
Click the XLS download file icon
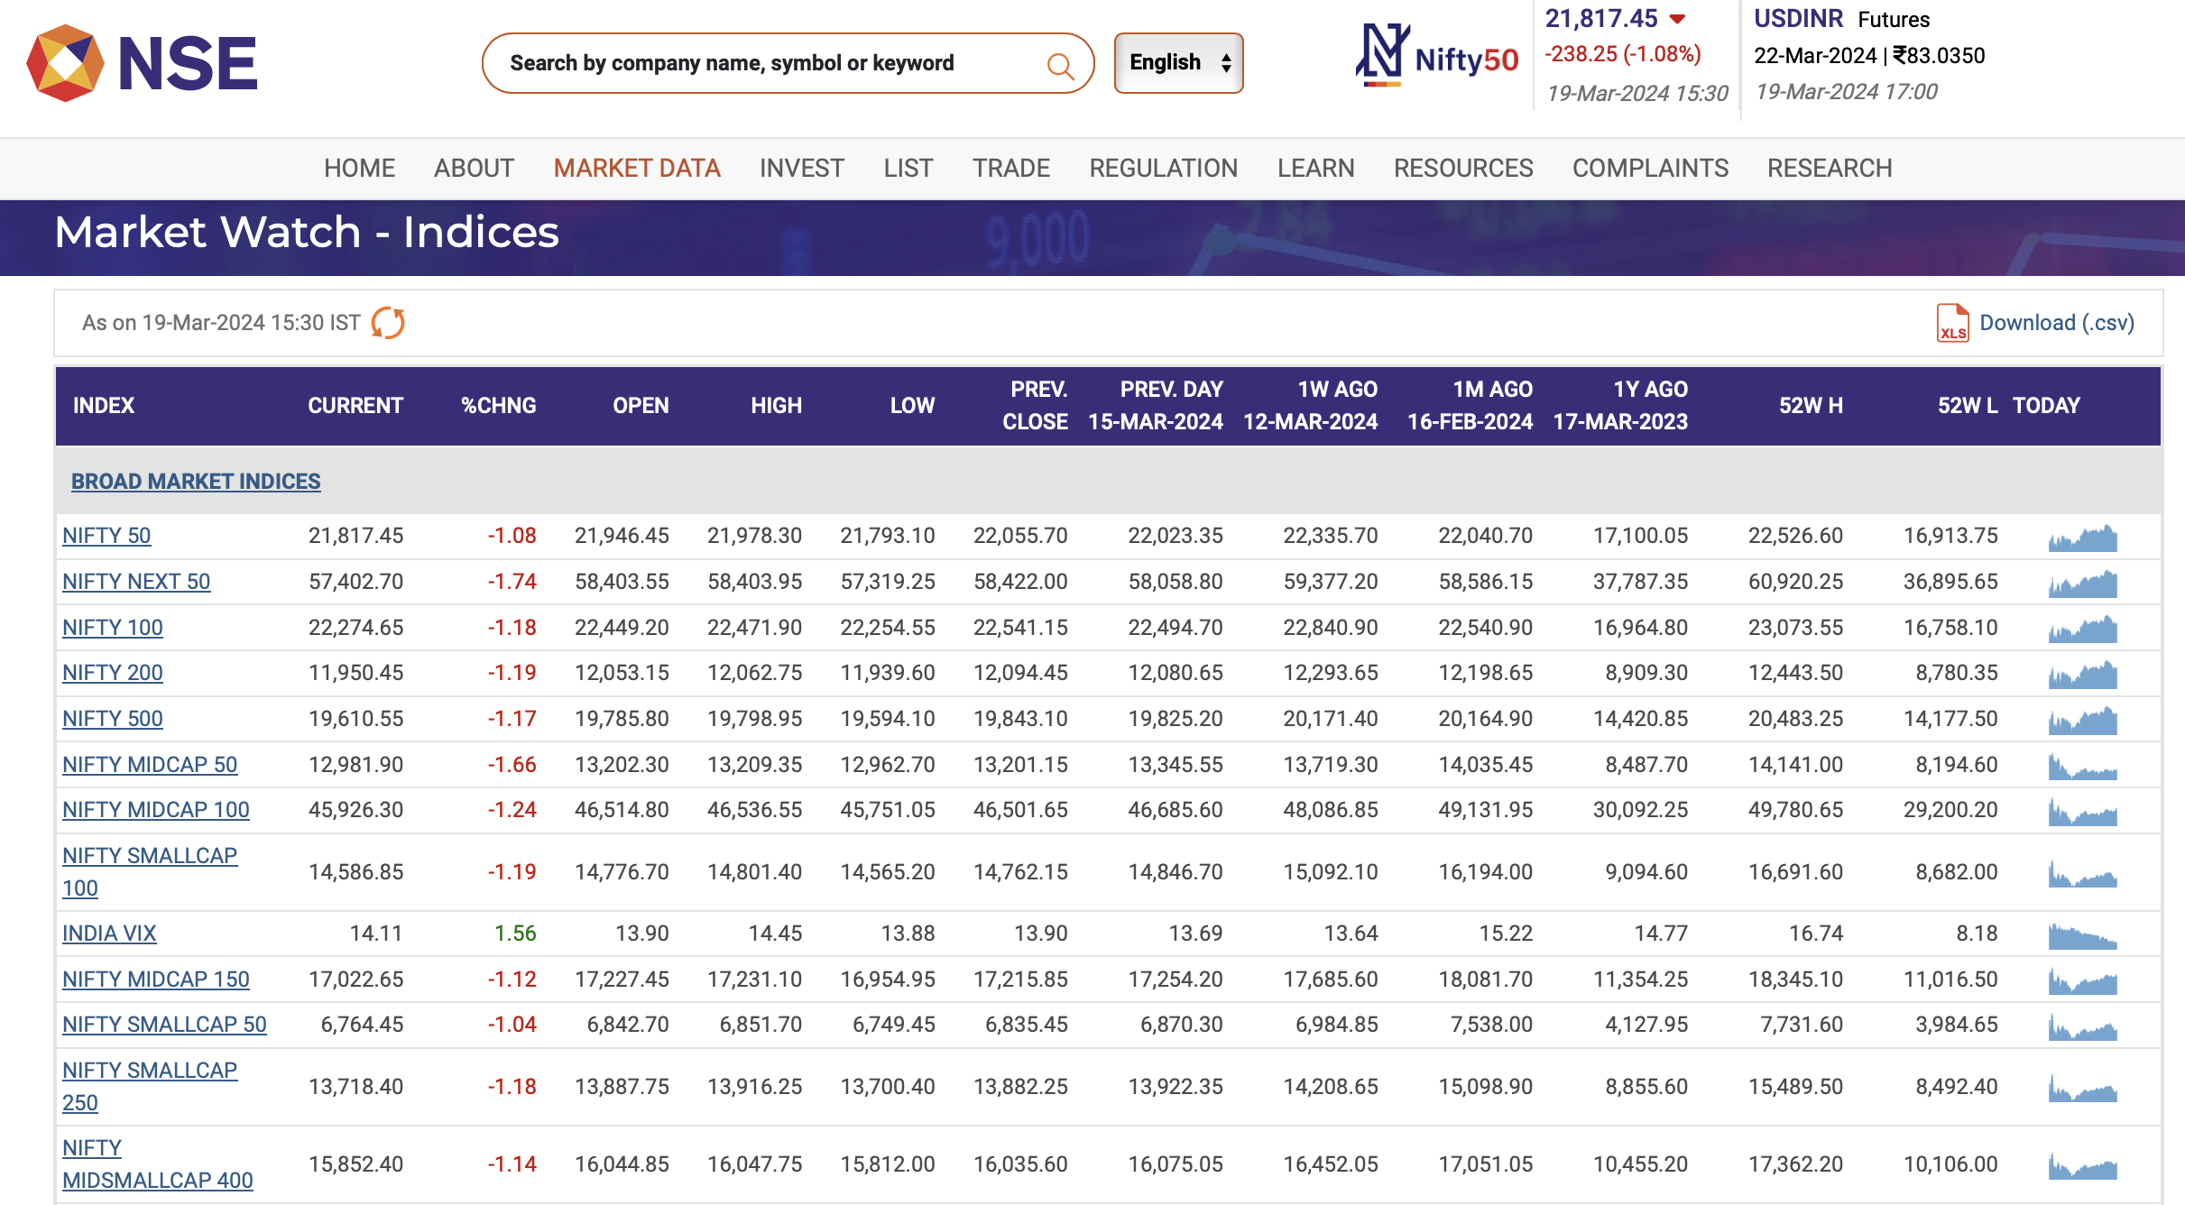[1953, 323]
